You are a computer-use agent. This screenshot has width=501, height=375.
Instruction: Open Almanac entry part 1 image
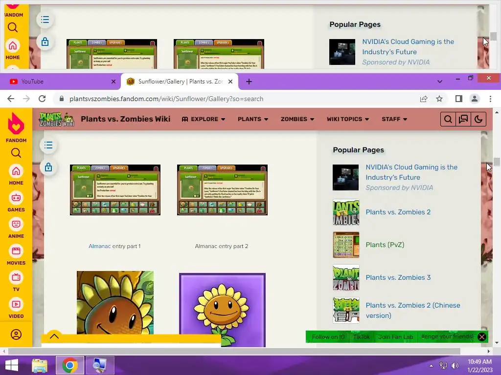[115, 190]
